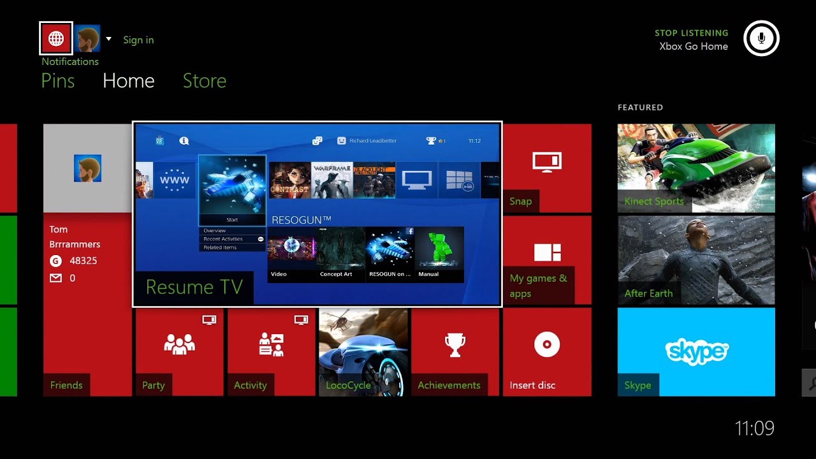Viewport: 816px width, 459px height.
Task: Select the Warframe game icon in preview
Action: (x=331, y=180)
